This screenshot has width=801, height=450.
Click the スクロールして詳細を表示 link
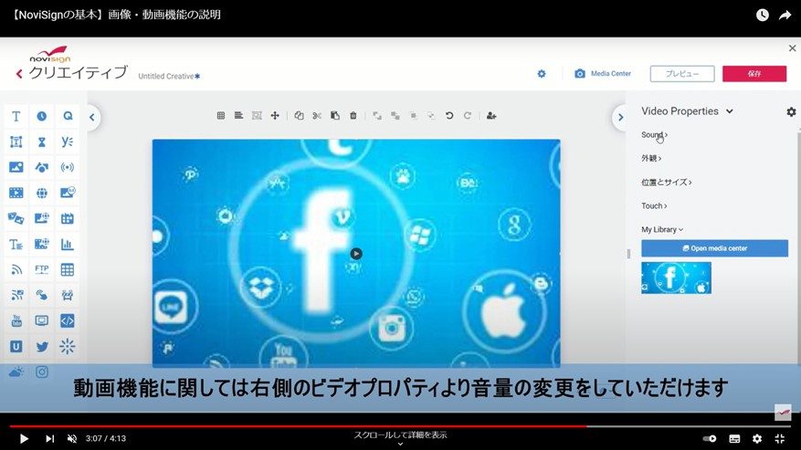[x=400, y=435]
